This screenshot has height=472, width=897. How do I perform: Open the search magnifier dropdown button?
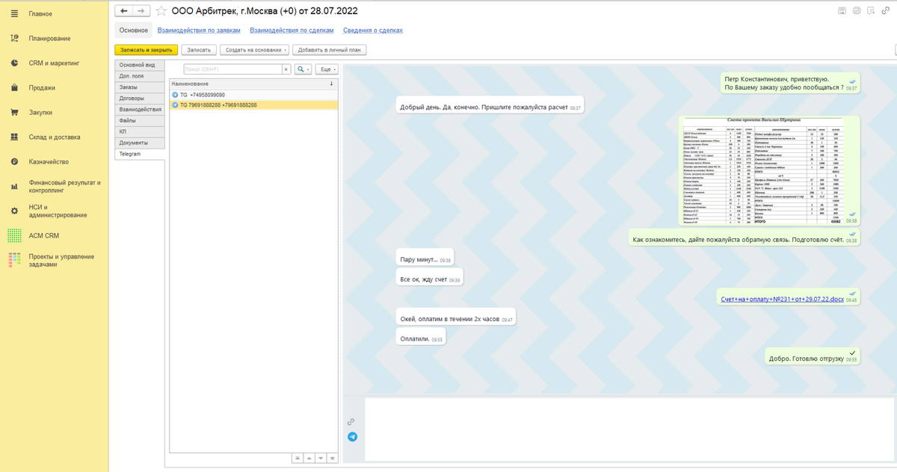303,69
